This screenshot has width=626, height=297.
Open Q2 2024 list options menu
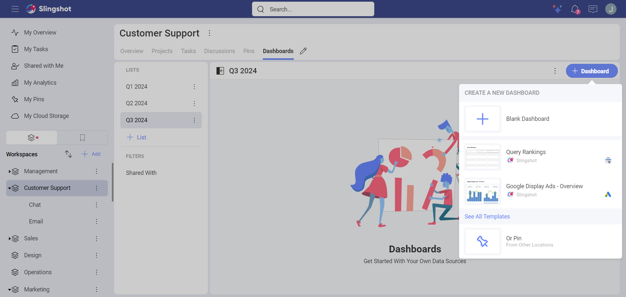point(194,103)
